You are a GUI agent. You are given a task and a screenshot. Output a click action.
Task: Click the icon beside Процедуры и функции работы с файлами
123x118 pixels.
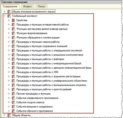[x=13, y=59]
